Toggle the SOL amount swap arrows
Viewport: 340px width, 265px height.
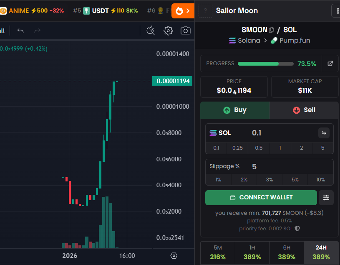point(324,133)
